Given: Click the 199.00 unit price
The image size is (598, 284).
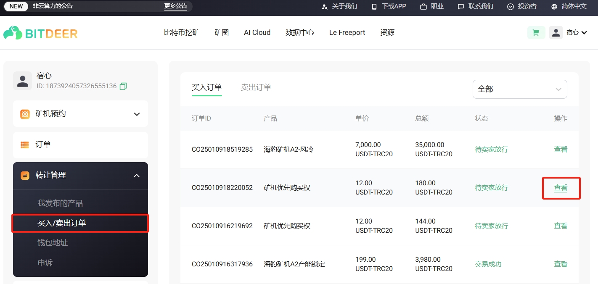Looking at the screenshot, I should [366, 260].
